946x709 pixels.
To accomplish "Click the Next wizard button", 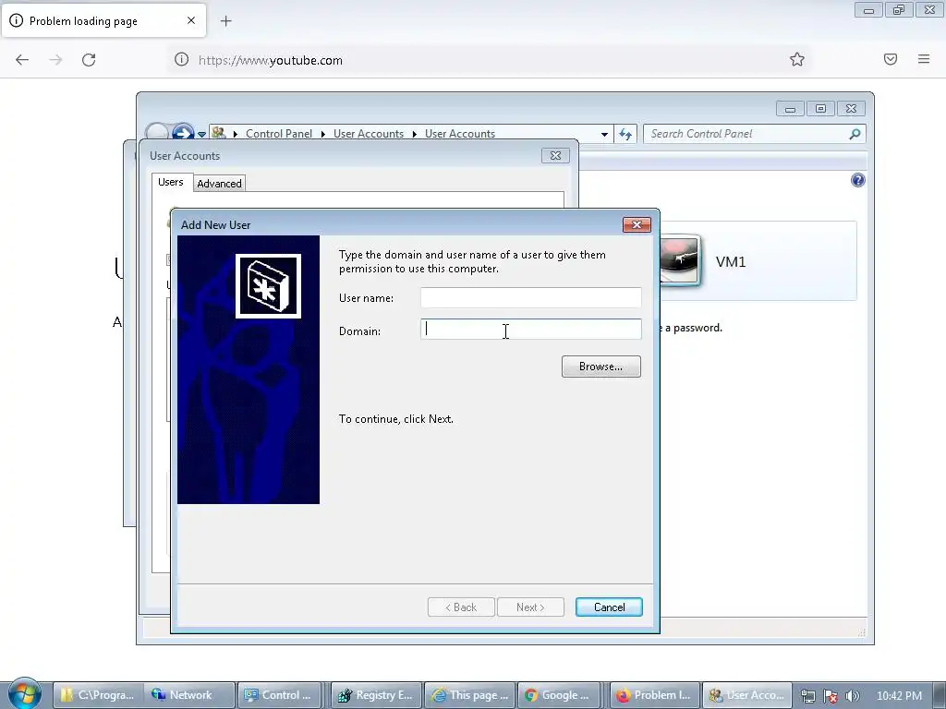I will (x=530, y=607).
